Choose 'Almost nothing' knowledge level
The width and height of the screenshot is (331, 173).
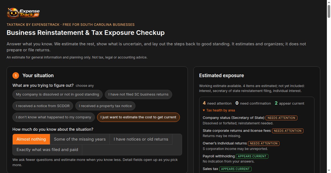[31, 139]
